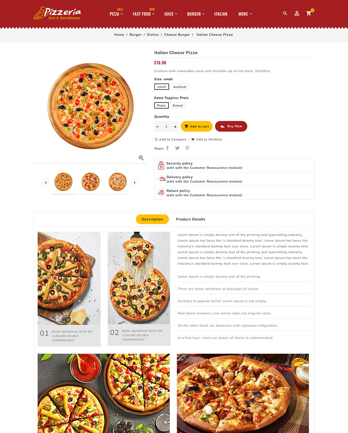Screen dimensions: 348x433
Task: Expand the Pizza menu dropdown
Action: (x=116, y=14)
